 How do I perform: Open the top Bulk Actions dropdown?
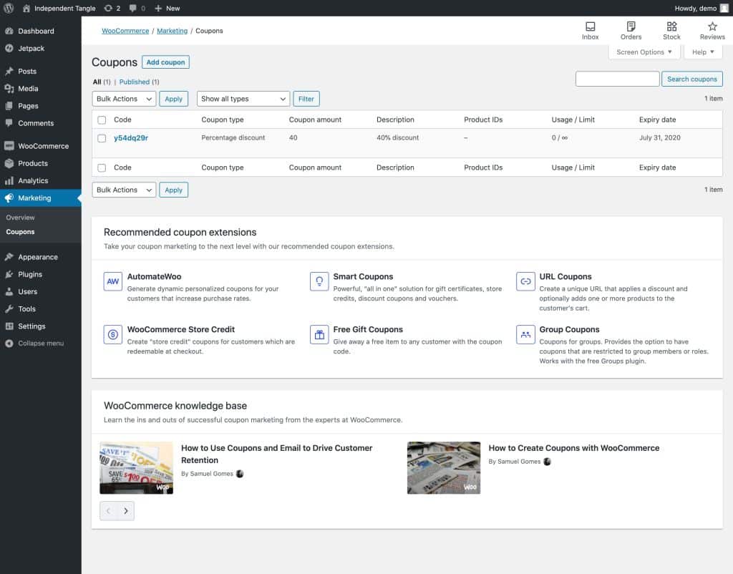coord(124,99)
